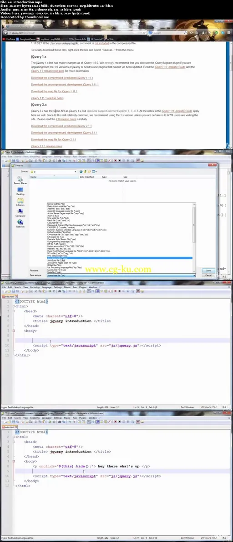Click the YouTube bookmark in the browser

click(10, 39)
